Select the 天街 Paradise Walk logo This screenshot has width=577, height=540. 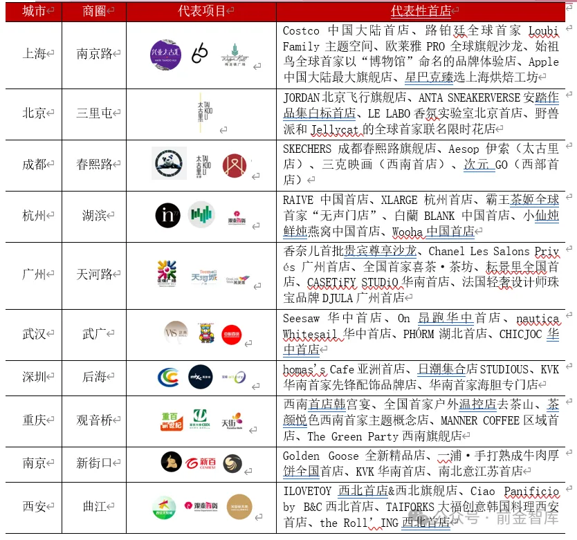tap(232, 420)
